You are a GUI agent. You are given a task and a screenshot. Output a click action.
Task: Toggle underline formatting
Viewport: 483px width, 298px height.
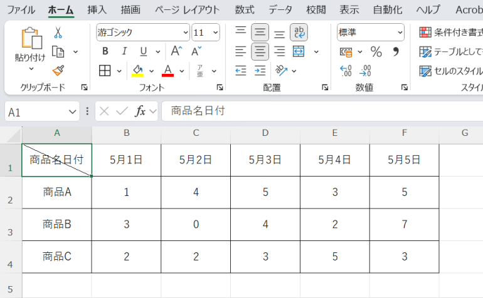[143, 51]
